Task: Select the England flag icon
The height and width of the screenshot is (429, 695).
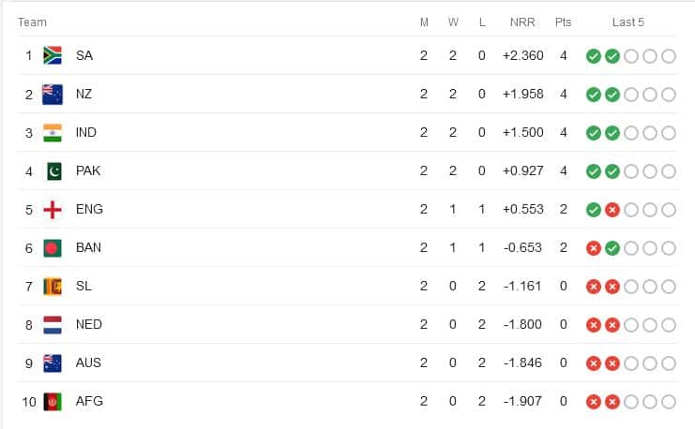Action: click(53, 210)
